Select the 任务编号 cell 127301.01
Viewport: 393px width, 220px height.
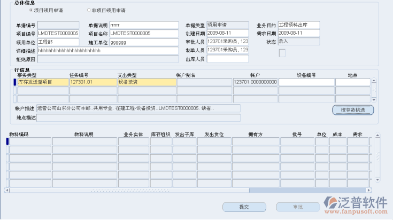click(x=93, y=82)
